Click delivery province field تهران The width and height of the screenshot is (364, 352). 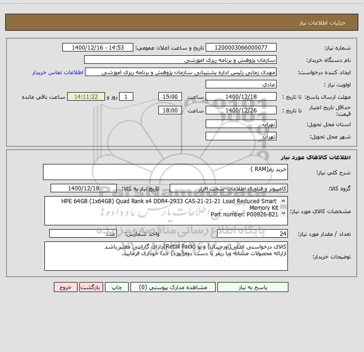tap(241, 124)
